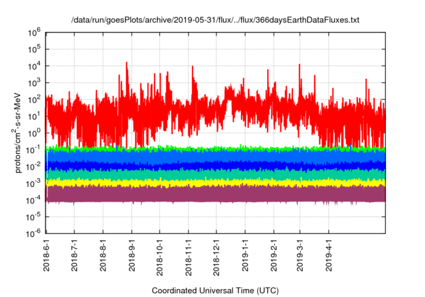Click the 10^-3 y-axis label
The height and width of the screenshot is (297, 425).
pos(33,184)
